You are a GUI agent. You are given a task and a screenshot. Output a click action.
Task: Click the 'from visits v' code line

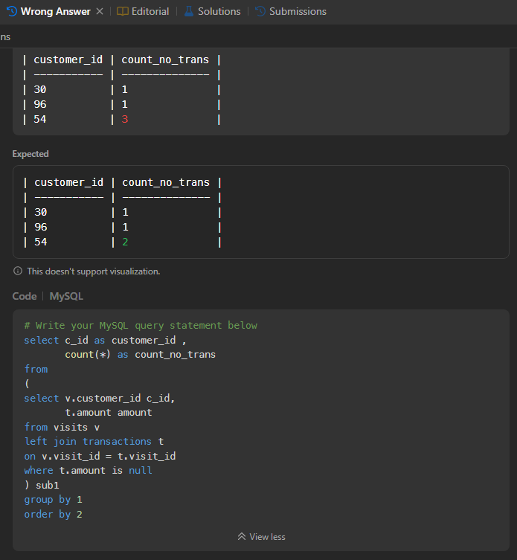(x=62, y=427)
